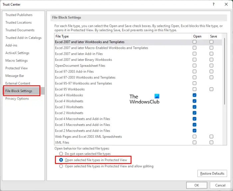This screenshot has height=191, width=233.
Task: Uncheck Open for Excel 3 Worksheets
Action: pos(194,107)
